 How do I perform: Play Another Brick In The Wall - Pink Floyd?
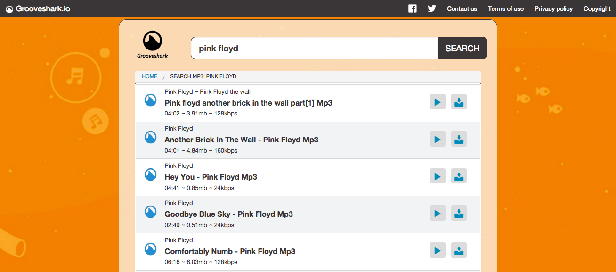coord(438,139)
